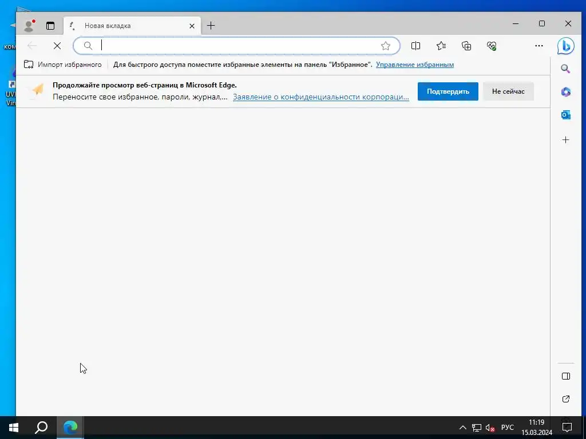Open the network tray icon
Image resolution: width=586 pixels, height=439 pixels.
click(477, 428)
